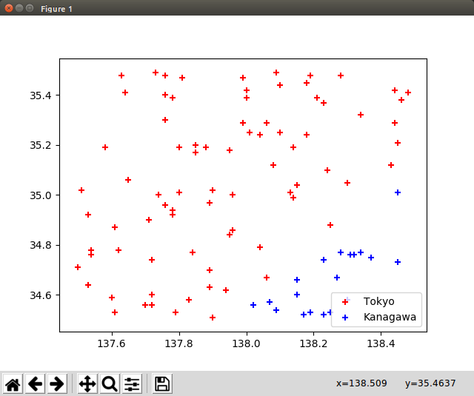
Task: Click the 34.6 y-axis tick label
Action: pos(41,295)
